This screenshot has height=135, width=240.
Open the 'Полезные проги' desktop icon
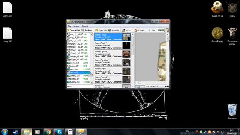click(232, 36)
